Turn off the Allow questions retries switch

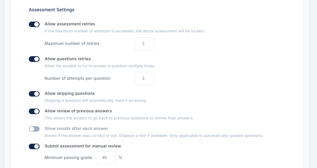coord(34,59)
